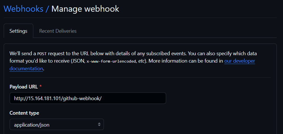Click the up-down arrows icon in Content type
The width and height of the screenshot is (283, 134).
point(99,124)
